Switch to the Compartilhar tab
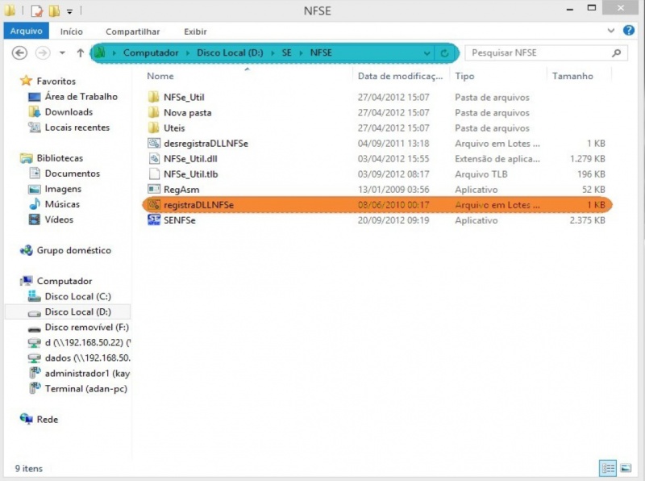The height and width of the screenshot is (481, 645). 131,31
